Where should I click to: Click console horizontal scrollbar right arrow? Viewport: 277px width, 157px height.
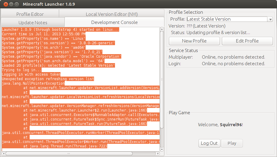(x=158, y=153)
